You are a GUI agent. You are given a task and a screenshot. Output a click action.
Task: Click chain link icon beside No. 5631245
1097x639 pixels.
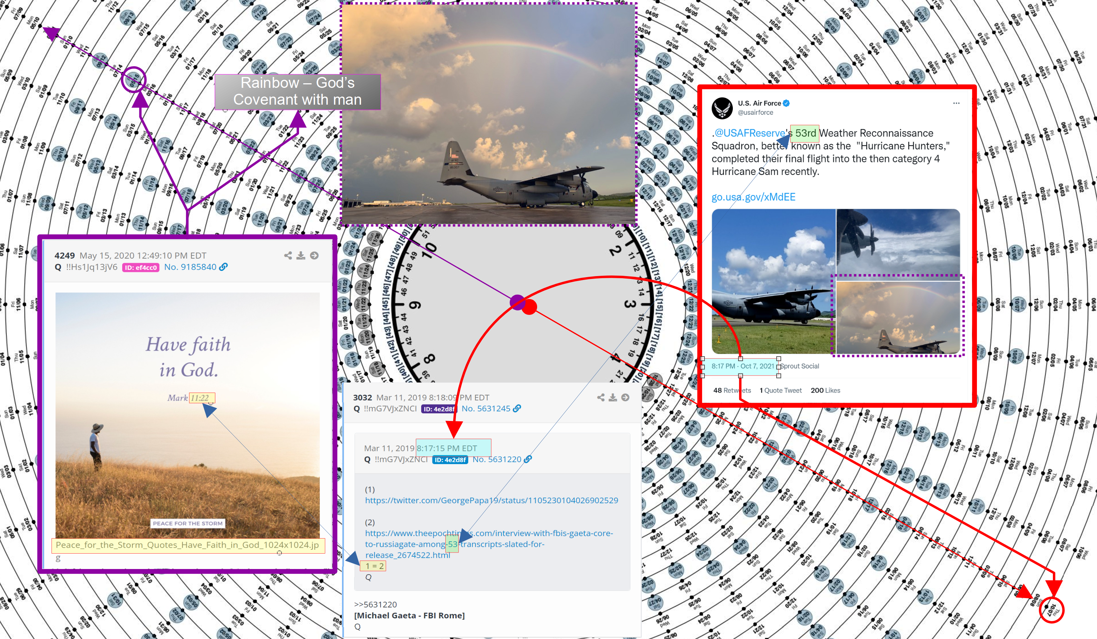517,408
